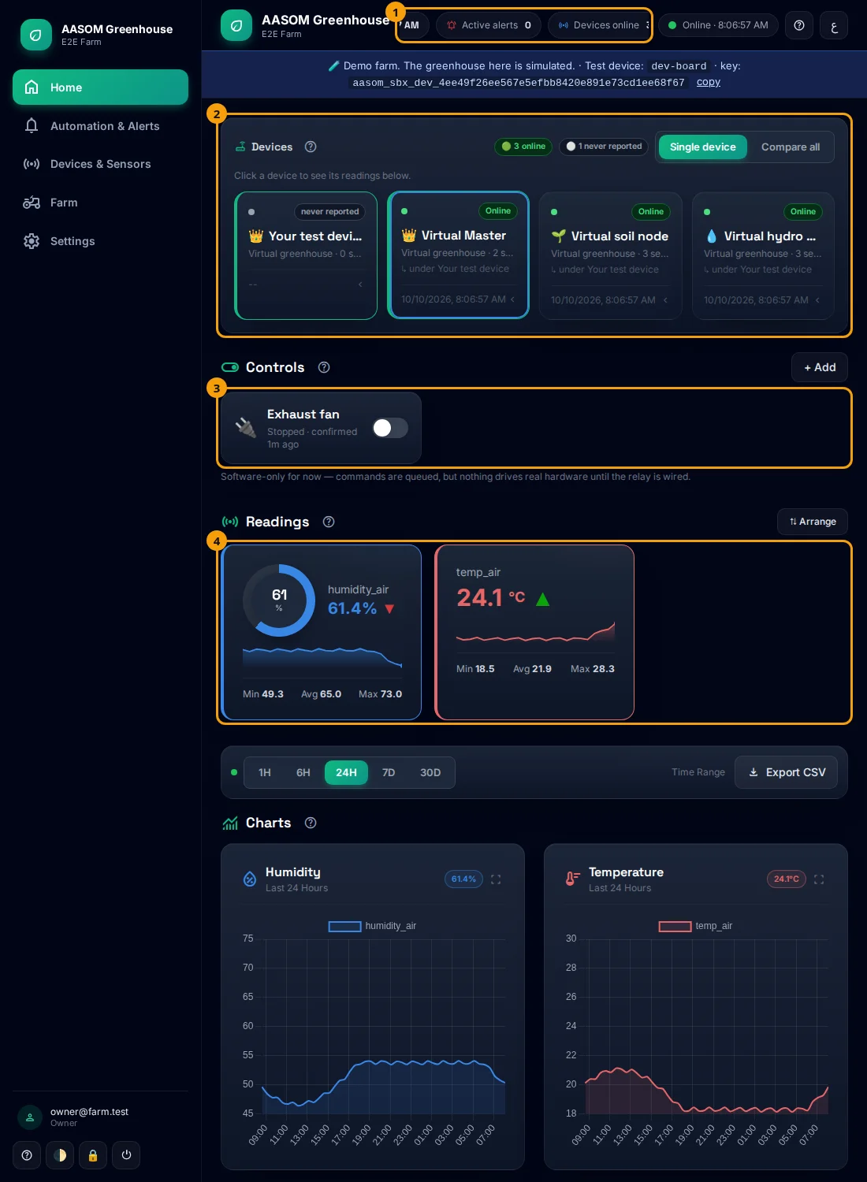Select the humidity_air reading card

click(322, 632)
